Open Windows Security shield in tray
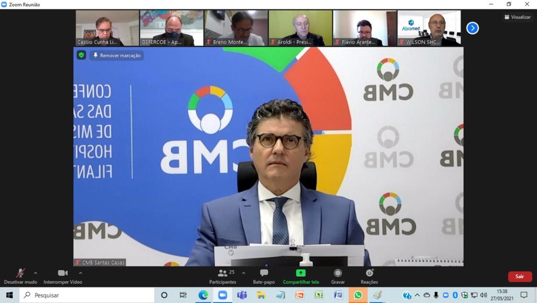The width and height of the screenshot is (537, 303). point(465,295)
